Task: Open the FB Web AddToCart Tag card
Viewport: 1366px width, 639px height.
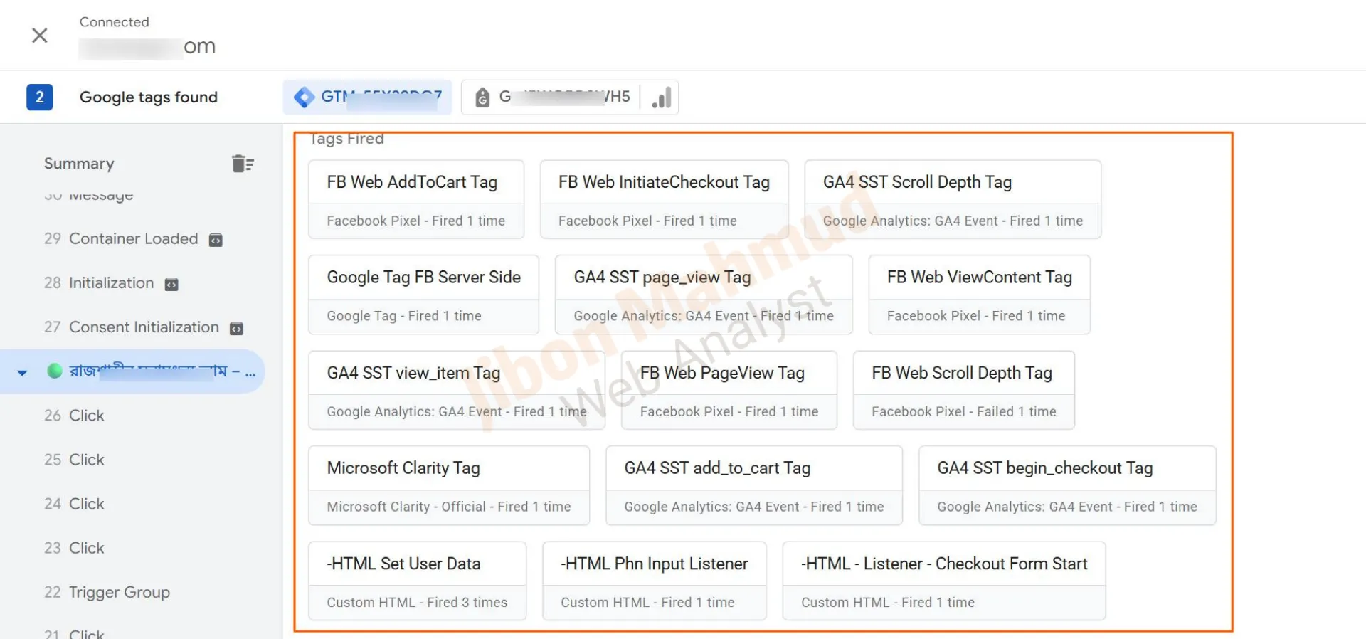Action: [x=416, y=199]
